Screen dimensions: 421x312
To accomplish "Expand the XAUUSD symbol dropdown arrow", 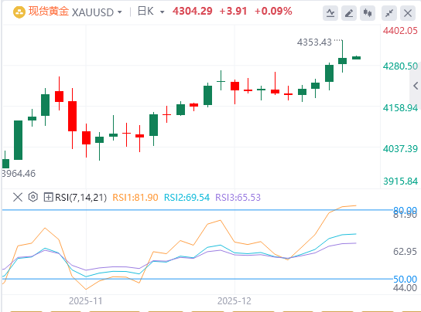I will coord(120,12).
